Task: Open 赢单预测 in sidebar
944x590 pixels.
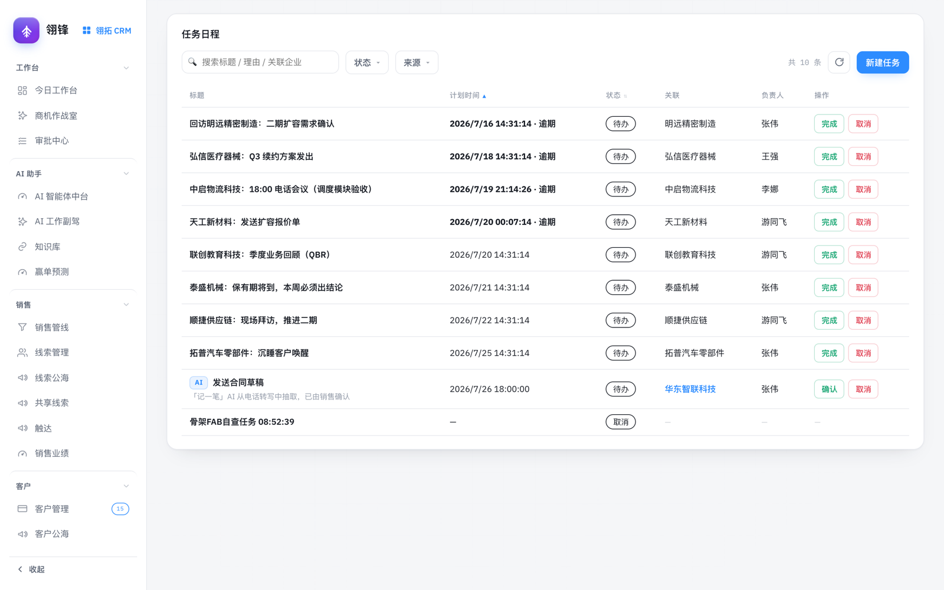Action: (73, 272)
